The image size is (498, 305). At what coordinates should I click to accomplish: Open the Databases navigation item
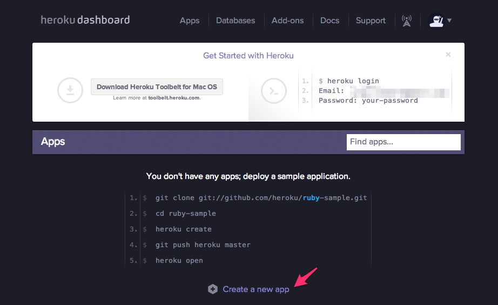235,21
